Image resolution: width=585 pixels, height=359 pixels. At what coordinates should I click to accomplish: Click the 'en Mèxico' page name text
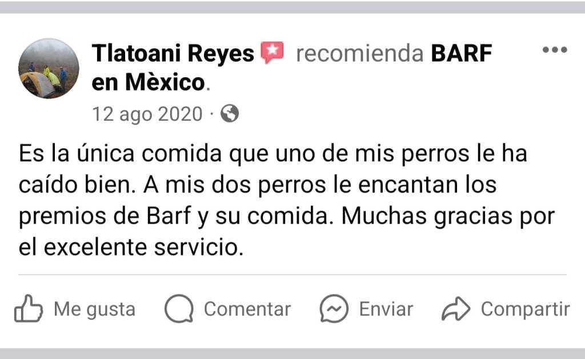tap(148, 82)
